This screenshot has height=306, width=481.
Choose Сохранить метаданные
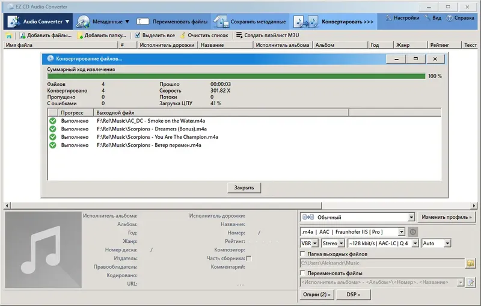[258, 22]
